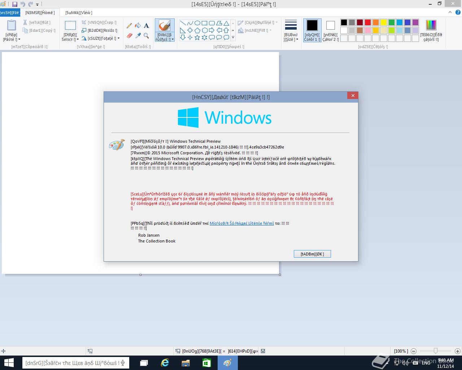Expand the Shapes gallery more arrow
The image size is (462, 370).
(233, 37)
